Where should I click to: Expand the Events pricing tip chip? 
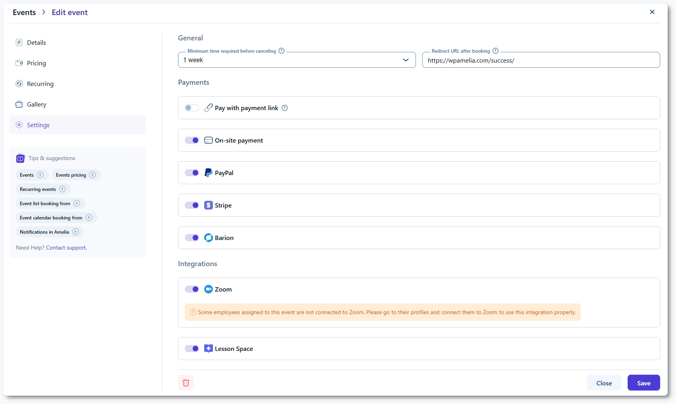pyautogui.click(x=76, y=175)
